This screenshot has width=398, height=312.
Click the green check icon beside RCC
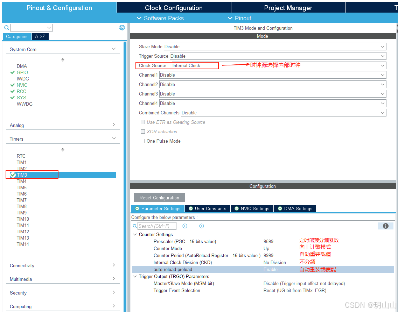pos(12,91)
